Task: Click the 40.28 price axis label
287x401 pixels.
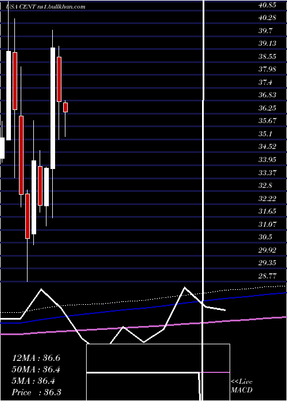Action: [267, 18]
